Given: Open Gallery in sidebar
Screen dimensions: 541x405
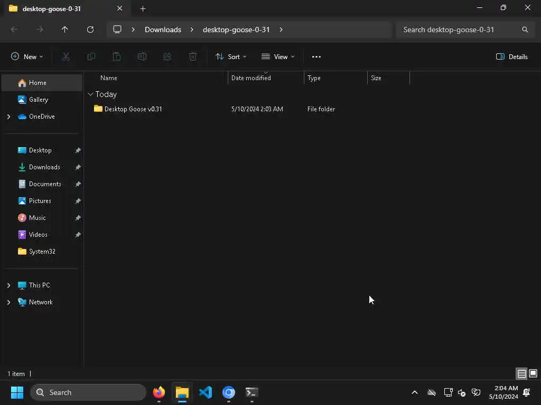Looking at the screenshot, I should tap(42, 100).
